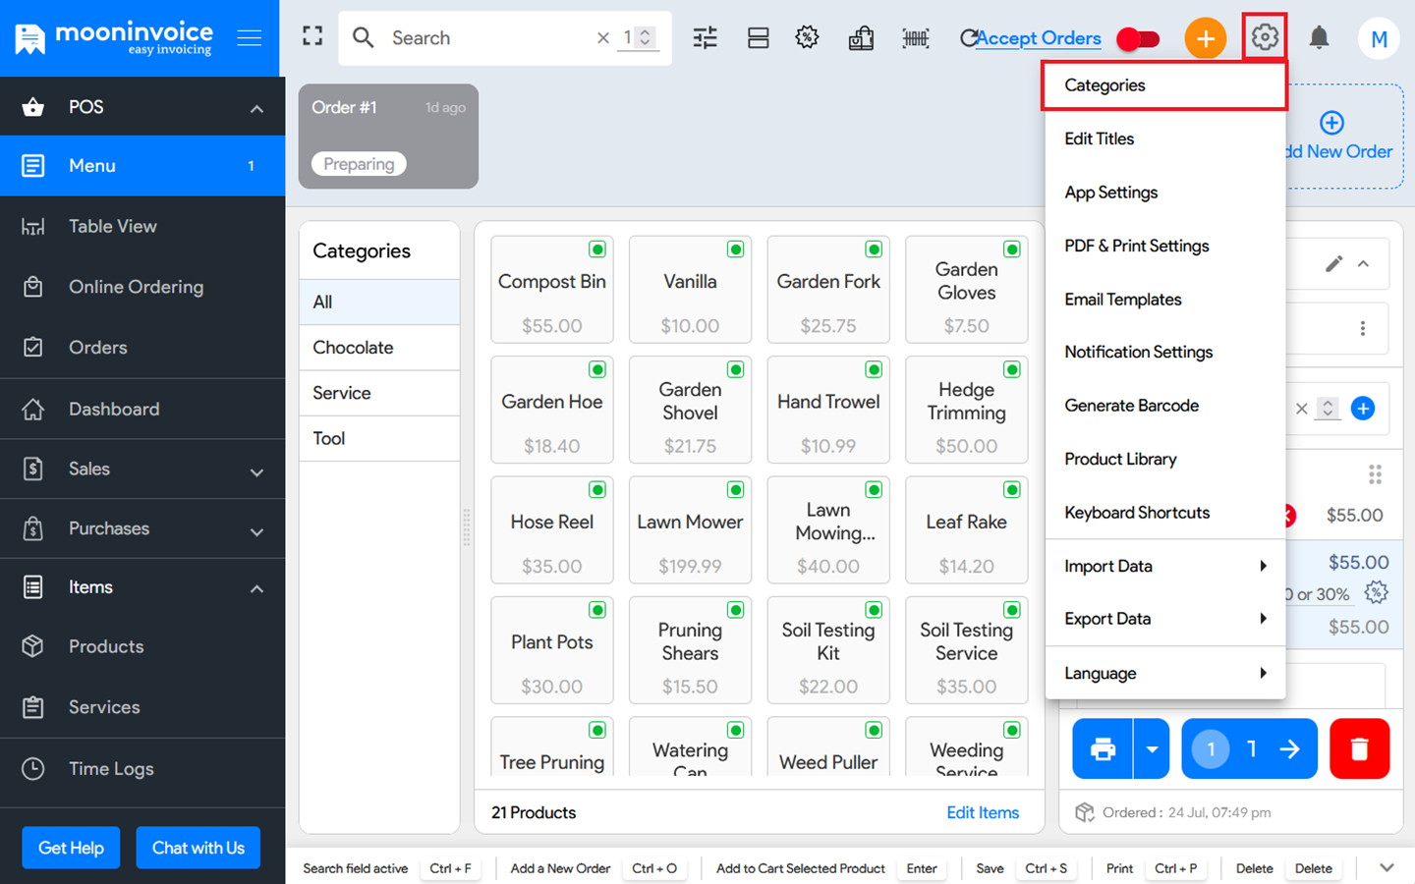Open PDF & Print Settings menu item
Screen dimensions: 1415x884
1137,246
